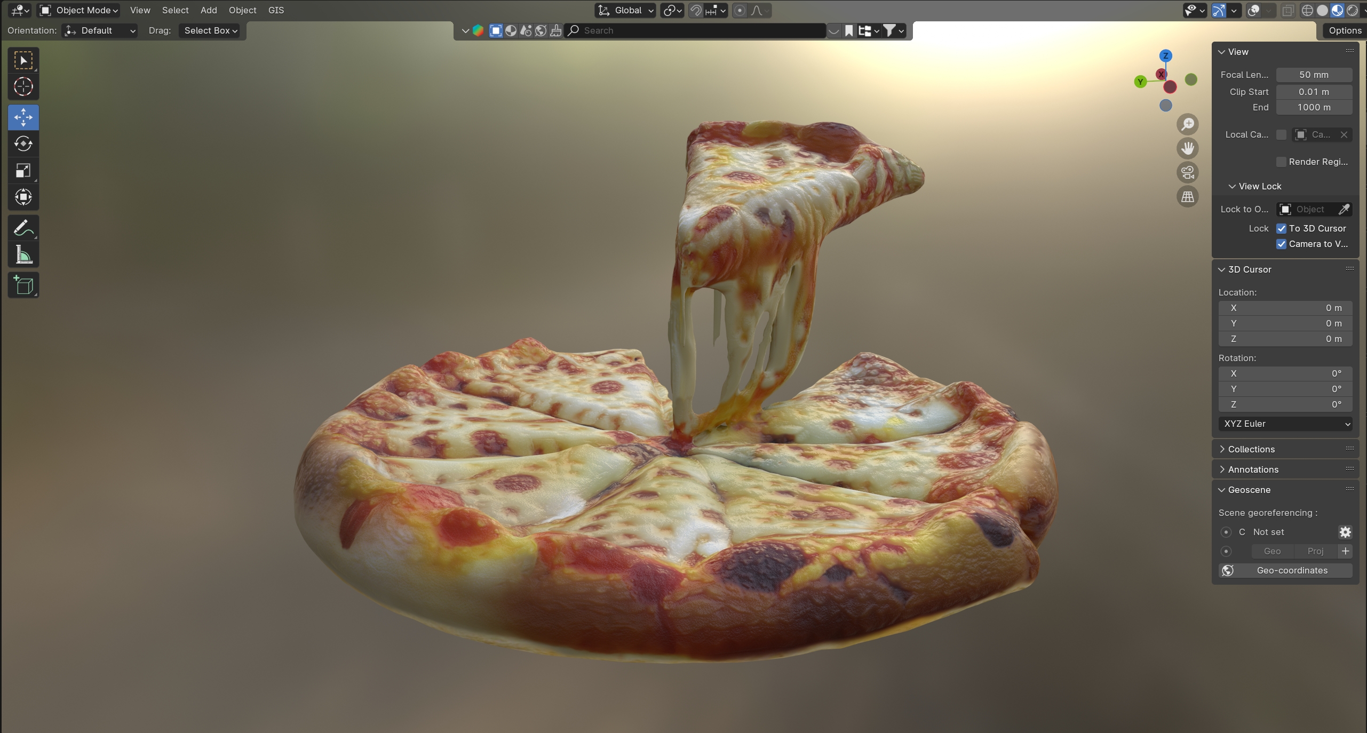The image size is (1367, 733).
Task: Click the pan view hand icon
Action: [1187, 148]
